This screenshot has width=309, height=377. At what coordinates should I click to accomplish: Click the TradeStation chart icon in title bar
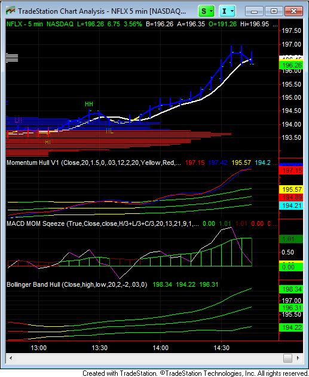11,11
